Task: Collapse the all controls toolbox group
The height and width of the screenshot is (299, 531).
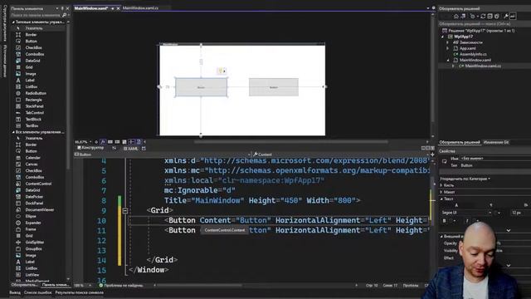Action: [x=13, y=132]
